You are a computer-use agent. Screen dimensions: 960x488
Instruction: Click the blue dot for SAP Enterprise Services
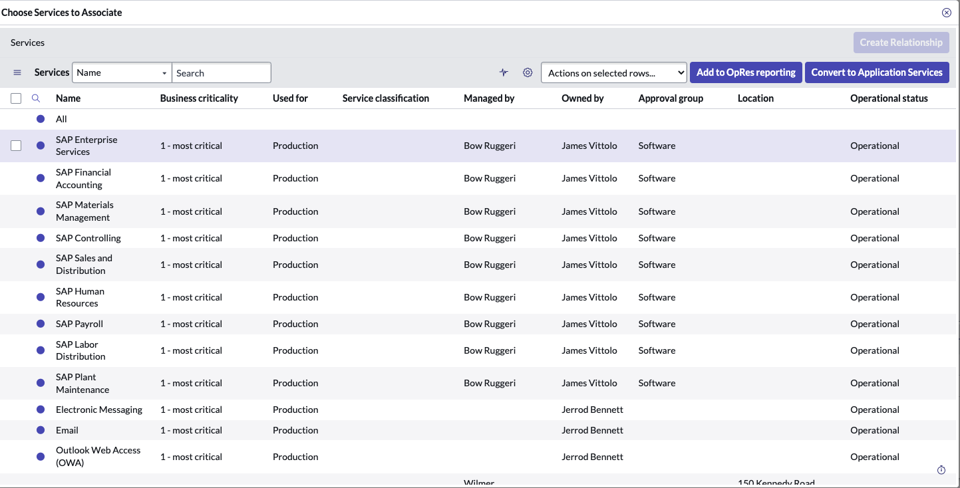pos(41,146)
